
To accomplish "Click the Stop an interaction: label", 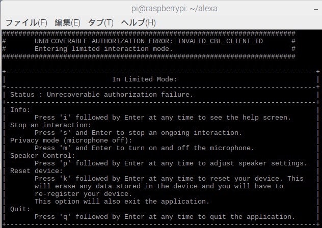I will coord(51,125).
